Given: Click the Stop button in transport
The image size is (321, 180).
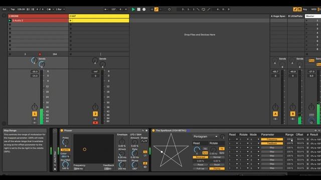Looking at the screenshot, I should pos(139,9).
